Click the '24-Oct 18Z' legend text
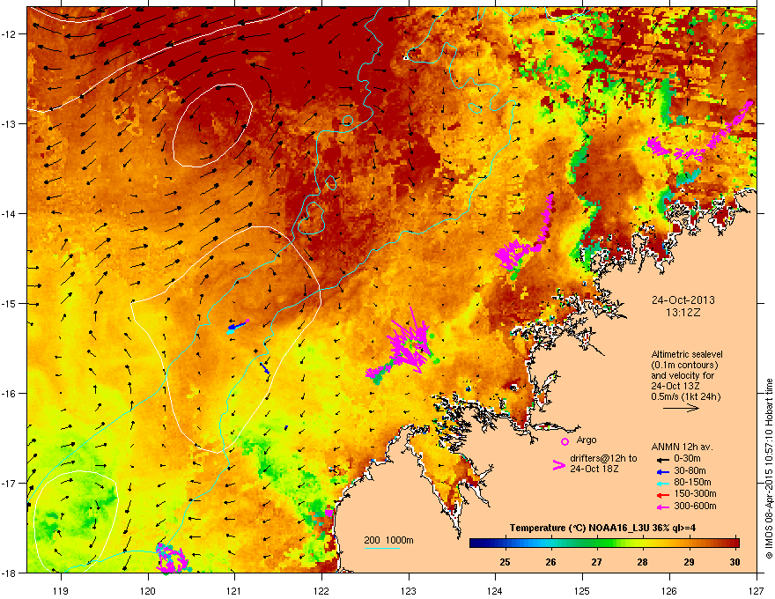 [594, 469]
